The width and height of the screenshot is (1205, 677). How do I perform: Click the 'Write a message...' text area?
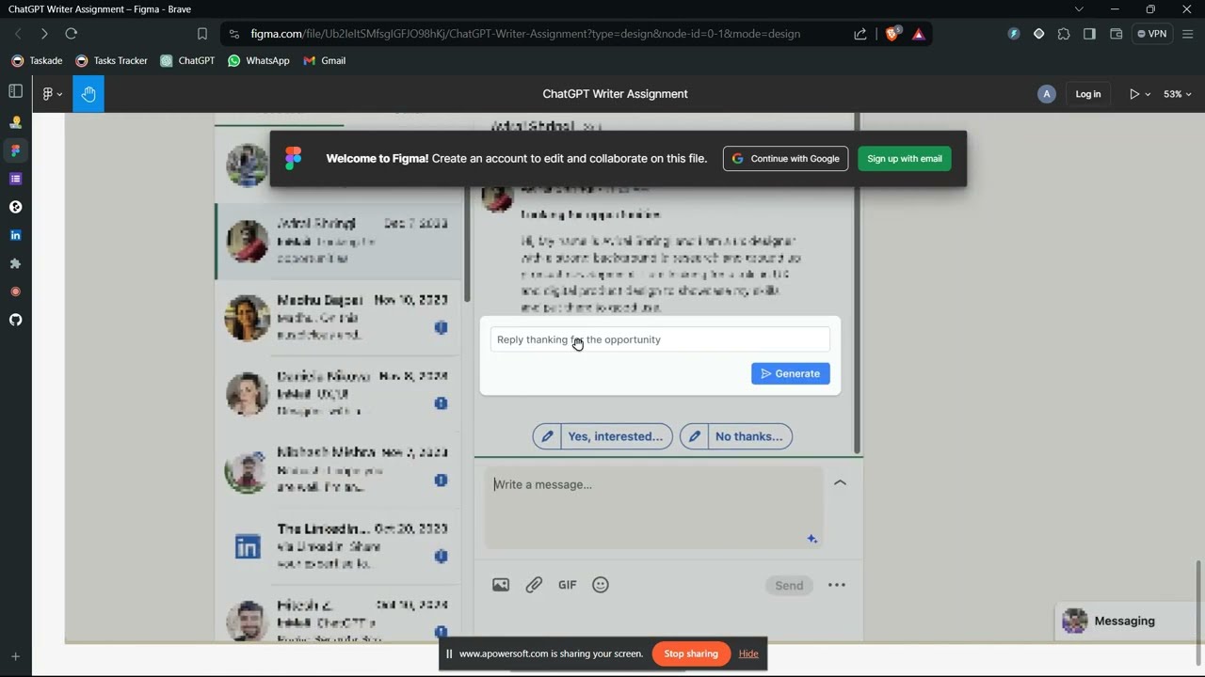[x=653, y=508]
